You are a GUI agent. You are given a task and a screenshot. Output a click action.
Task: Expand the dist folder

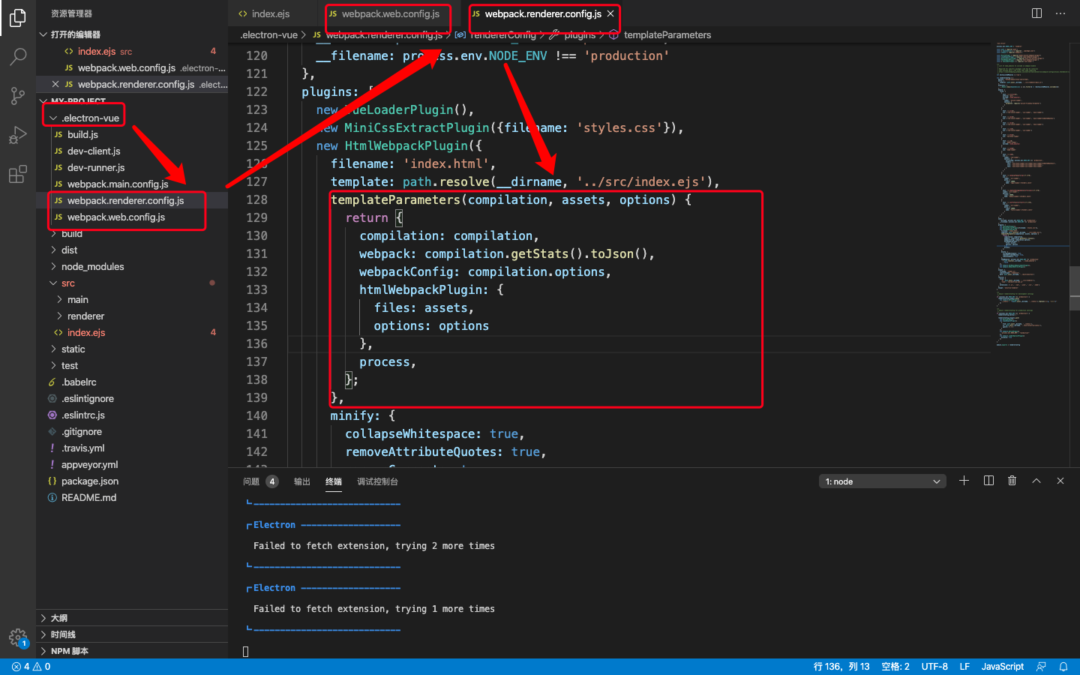(132, 250)
